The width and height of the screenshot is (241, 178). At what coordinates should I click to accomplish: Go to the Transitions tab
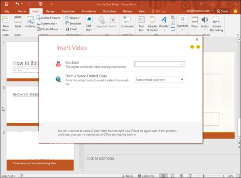pyautogui.click(x=68, y=11)
